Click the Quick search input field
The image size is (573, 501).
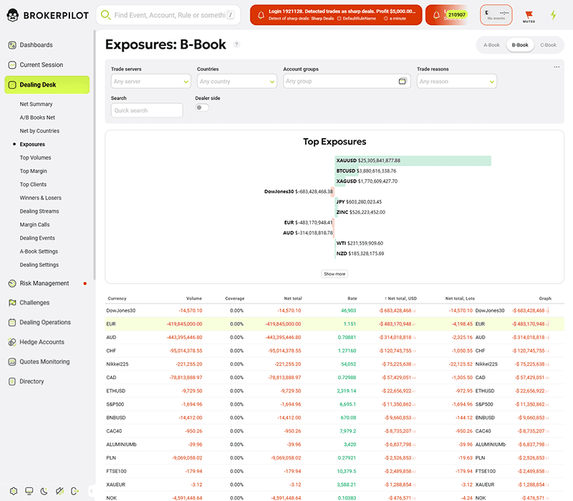click(x=145, y=111)
